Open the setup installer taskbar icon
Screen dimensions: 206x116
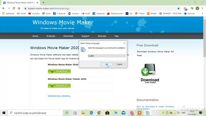(148, 113)
